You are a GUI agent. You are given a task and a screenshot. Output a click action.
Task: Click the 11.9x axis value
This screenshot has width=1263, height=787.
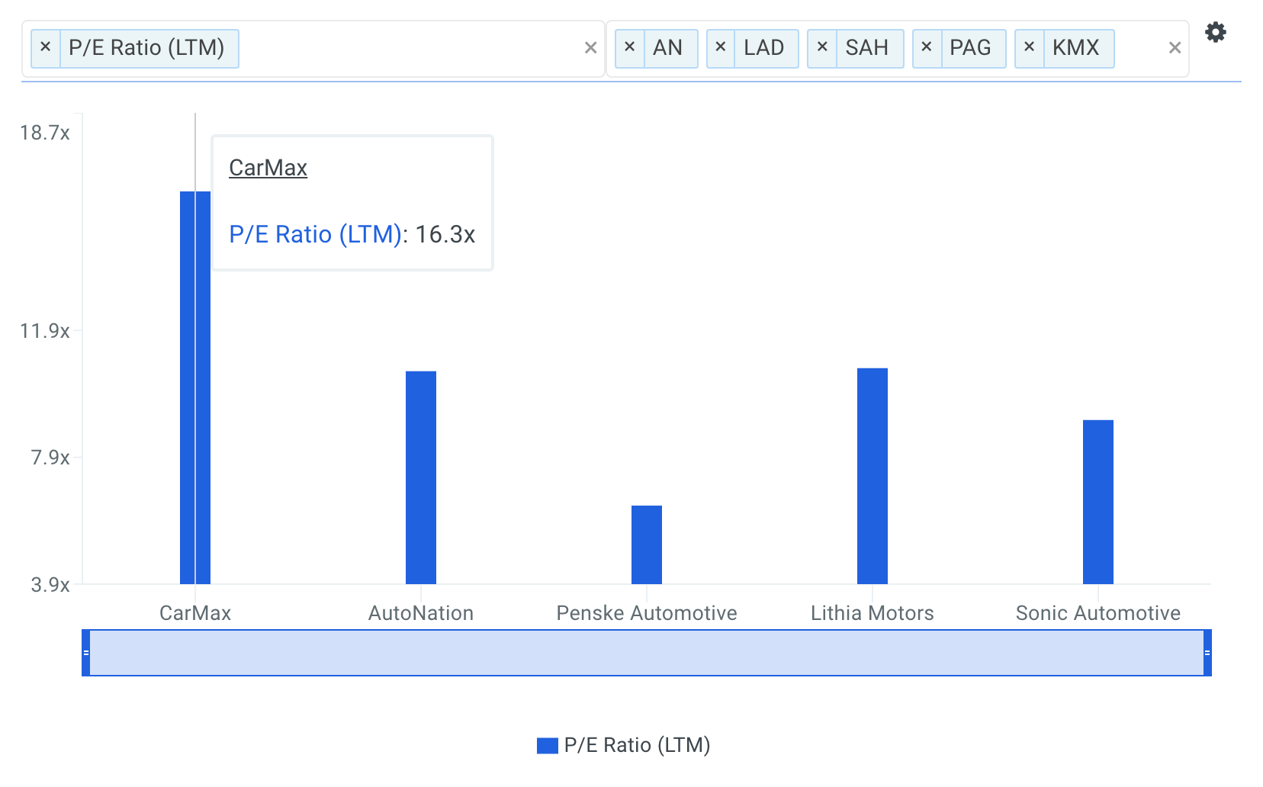[45, 331]
